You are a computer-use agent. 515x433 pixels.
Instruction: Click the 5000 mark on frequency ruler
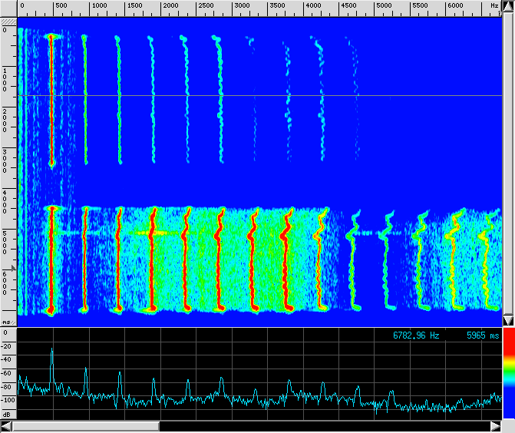point(384,5)
